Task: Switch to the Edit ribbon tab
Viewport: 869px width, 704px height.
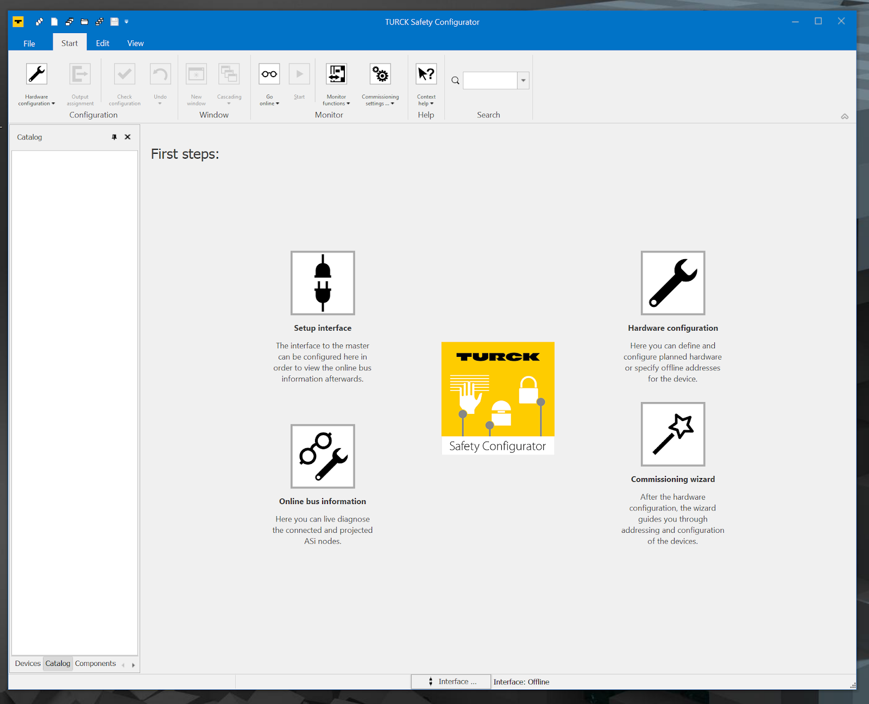Action: pyautogui.click(x=103, y=43)
